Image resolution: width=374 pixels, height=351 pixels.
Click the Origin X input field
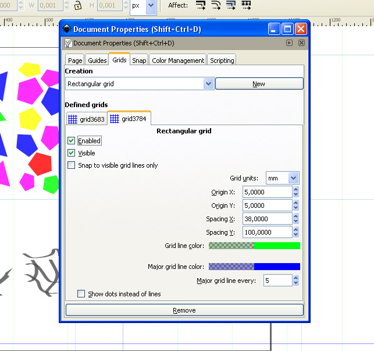(x=268, y=192)
